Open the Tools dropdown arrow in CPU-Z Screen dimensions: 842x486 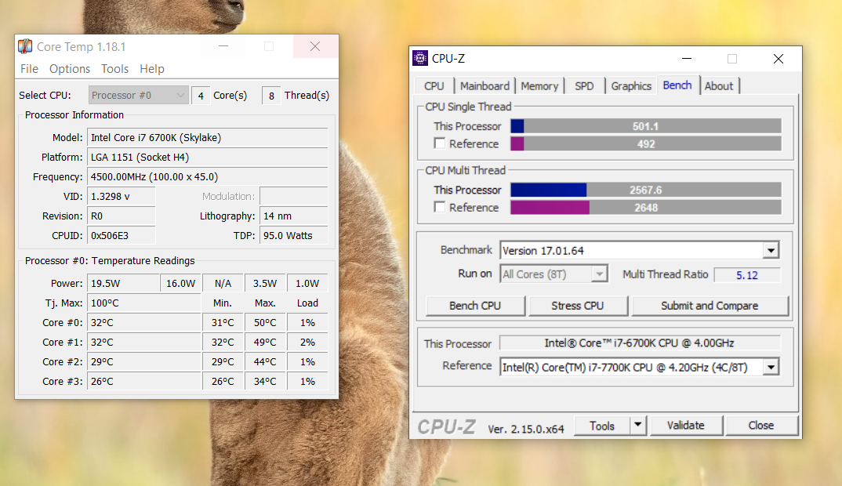tap(637, 425)
